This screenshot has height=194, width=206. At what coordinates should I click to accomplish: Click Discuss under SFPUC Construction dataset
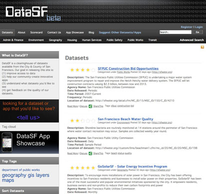[83, 106]
